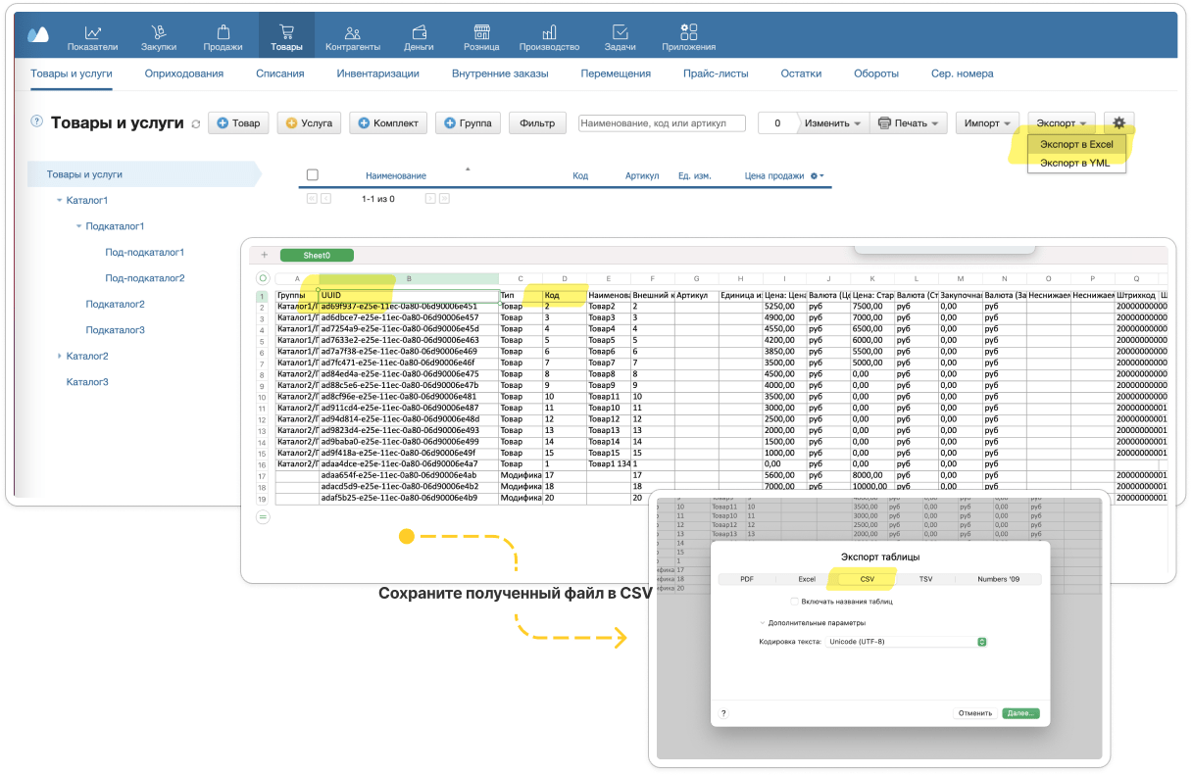Click the Комплект add button
Screen dimensions: 1192x775
[x=388, y=122]
